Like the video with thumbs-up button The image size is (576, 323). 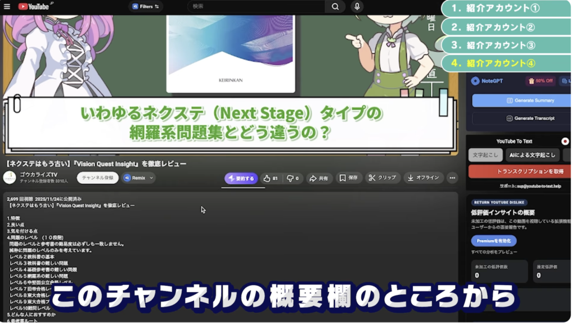(271, 178)
